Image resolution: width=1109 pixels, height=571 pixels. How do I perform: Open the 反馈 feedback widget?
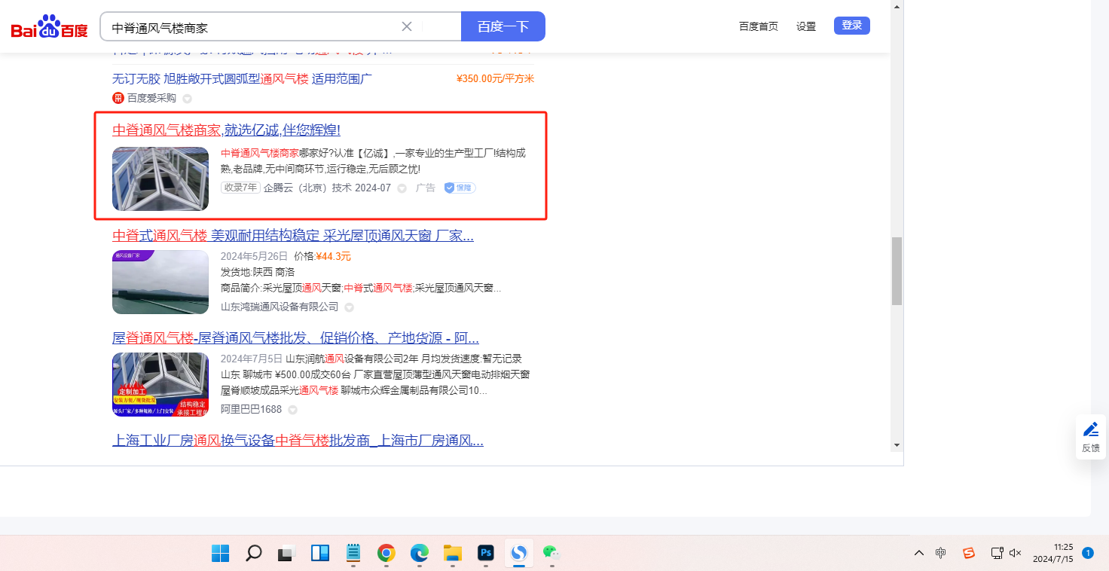click(x=1090, y=437)
